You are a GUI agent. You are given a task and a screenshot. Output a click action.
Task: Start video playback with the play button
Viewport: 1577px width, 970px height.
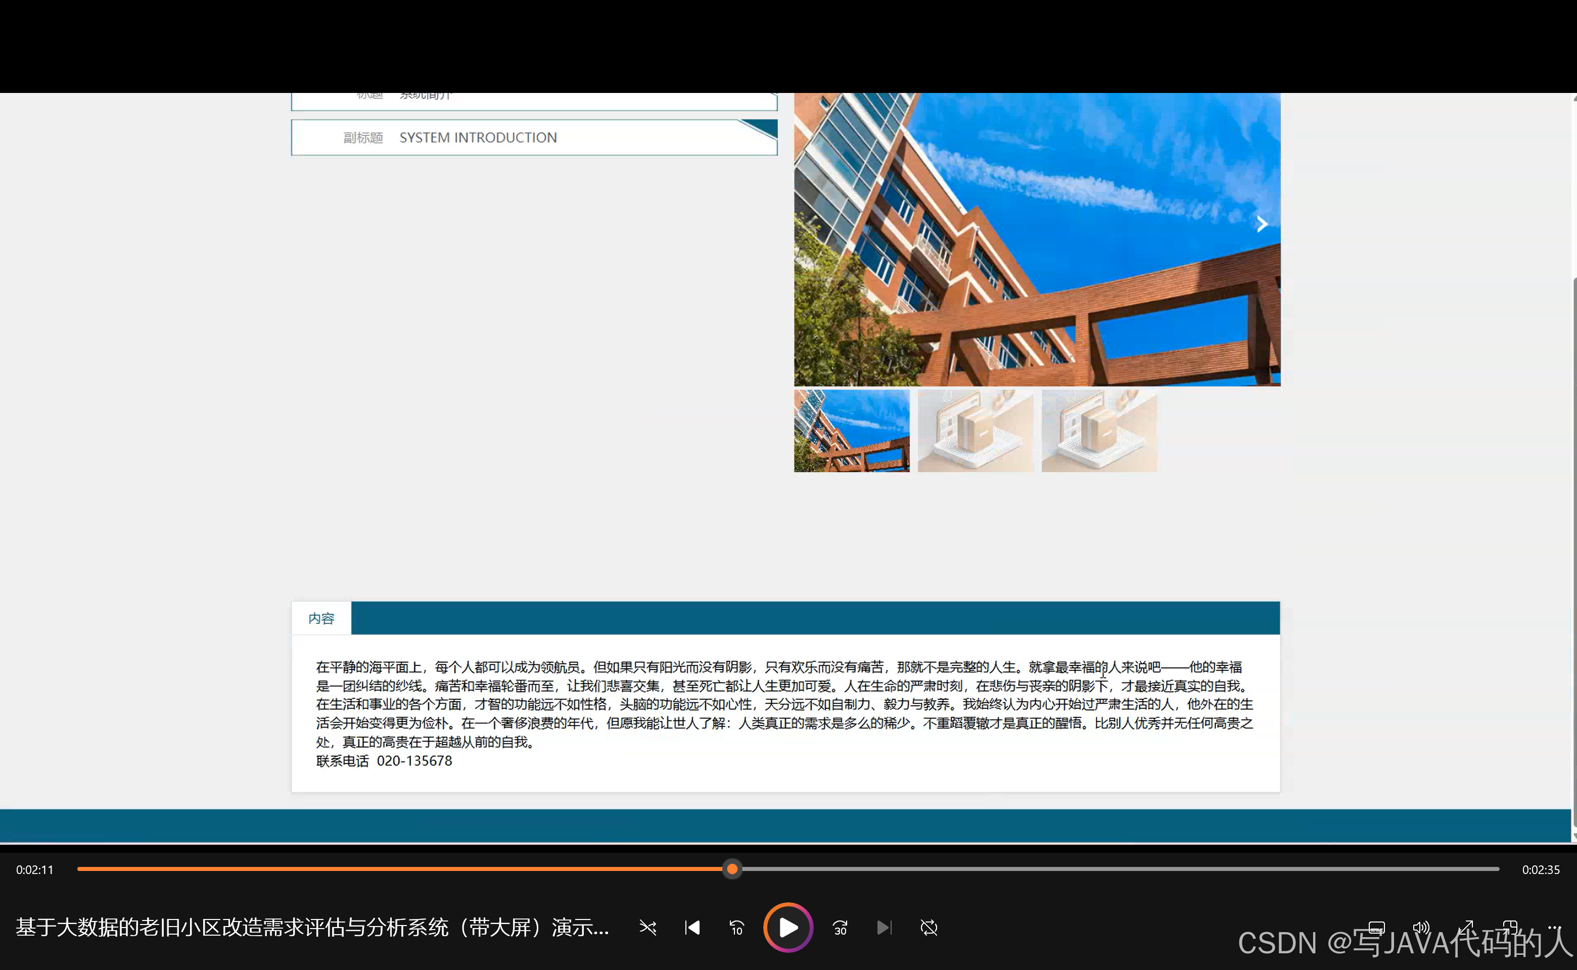point(788,928)
